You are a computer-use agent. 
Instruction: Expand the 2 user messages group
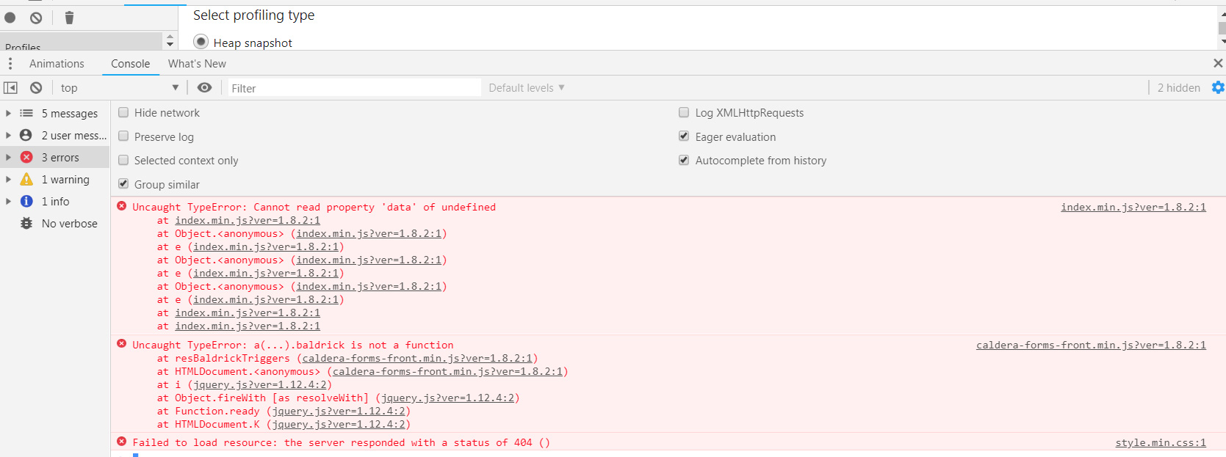pyautogui.click(x=8, y=135)
